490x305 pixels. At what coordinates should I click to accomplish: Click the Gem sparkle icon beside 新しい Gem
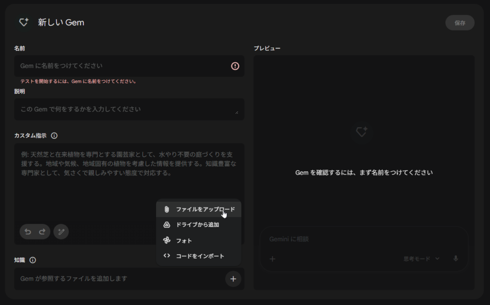[x=23, y=22]
